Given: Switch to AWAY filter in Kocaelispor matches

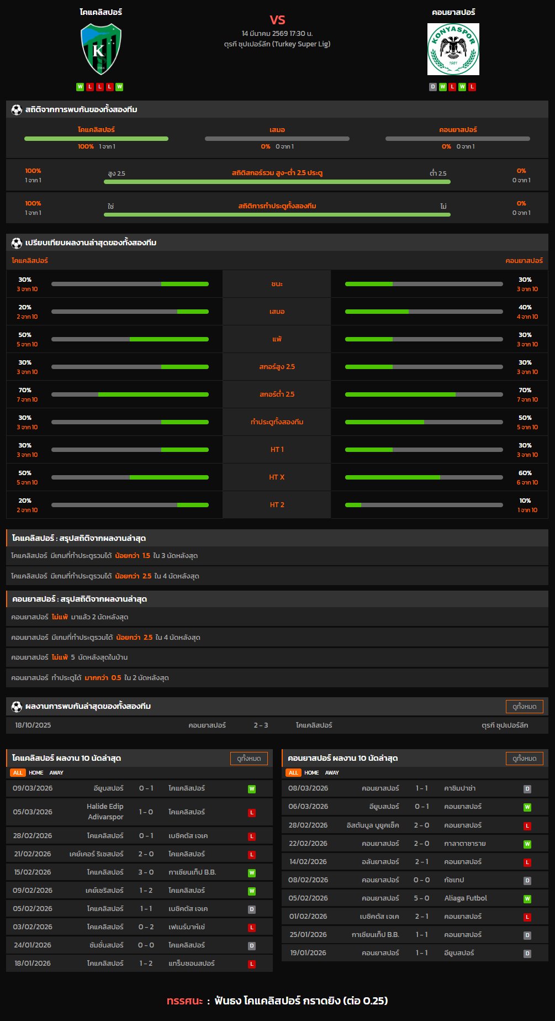Looking at the screenshot, I should [56, 773].
